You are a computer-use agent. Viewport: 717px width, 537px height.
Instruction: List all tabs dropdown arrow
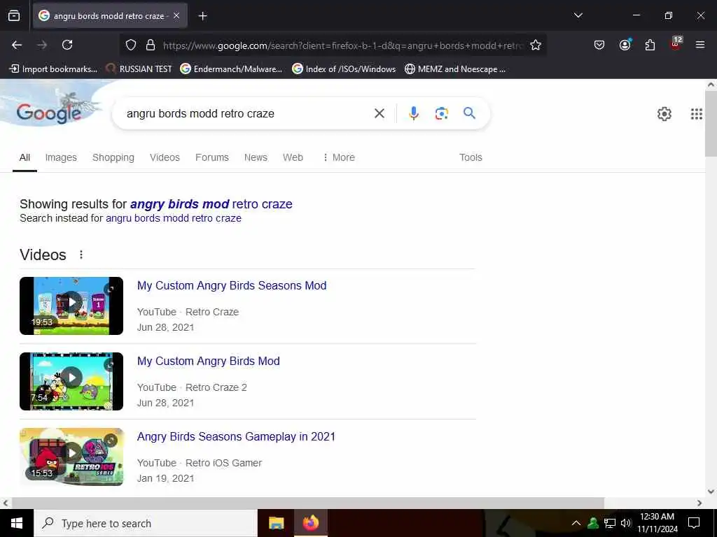pos(578,15)
